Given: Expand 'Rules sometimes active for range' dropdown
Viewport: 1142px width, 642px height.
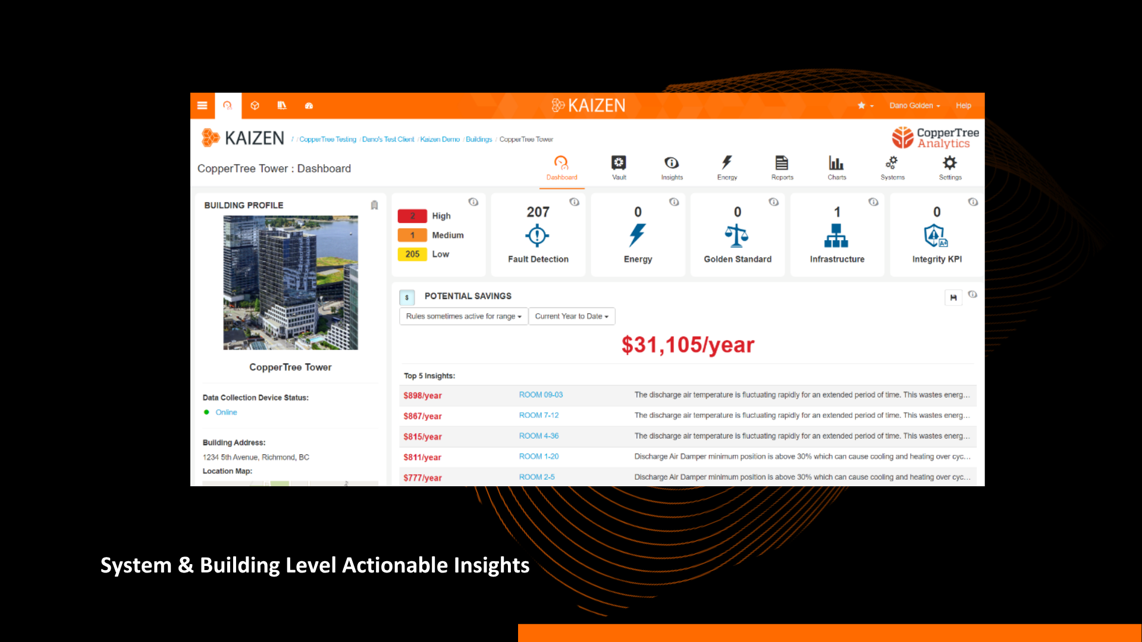Looking at the screenshot, I should tap(463, 316).
